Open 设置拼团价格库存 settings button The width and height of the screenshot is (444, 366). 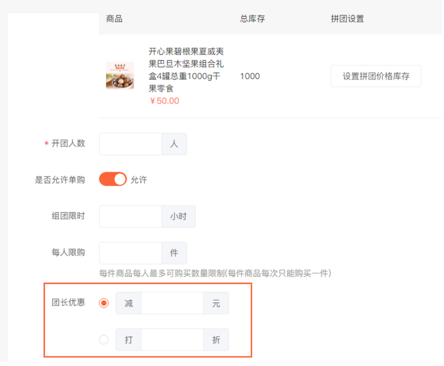click(376, 76)
